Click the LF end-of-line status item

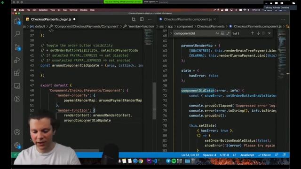235,155
